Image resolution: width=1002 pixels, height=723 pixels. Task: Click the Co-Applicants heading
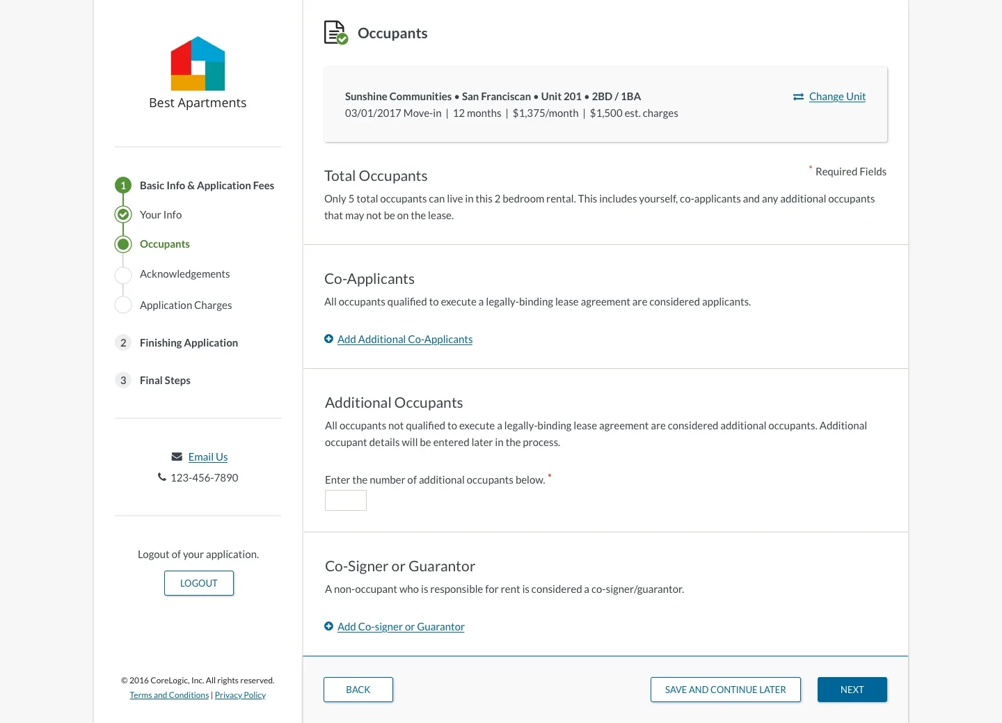(x=369, y=279)
